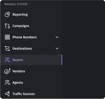105x99 pixels.
Task: Expand the Phone Numbers submenu chevron
Action: pyautogui.click(x=57, y=37)
